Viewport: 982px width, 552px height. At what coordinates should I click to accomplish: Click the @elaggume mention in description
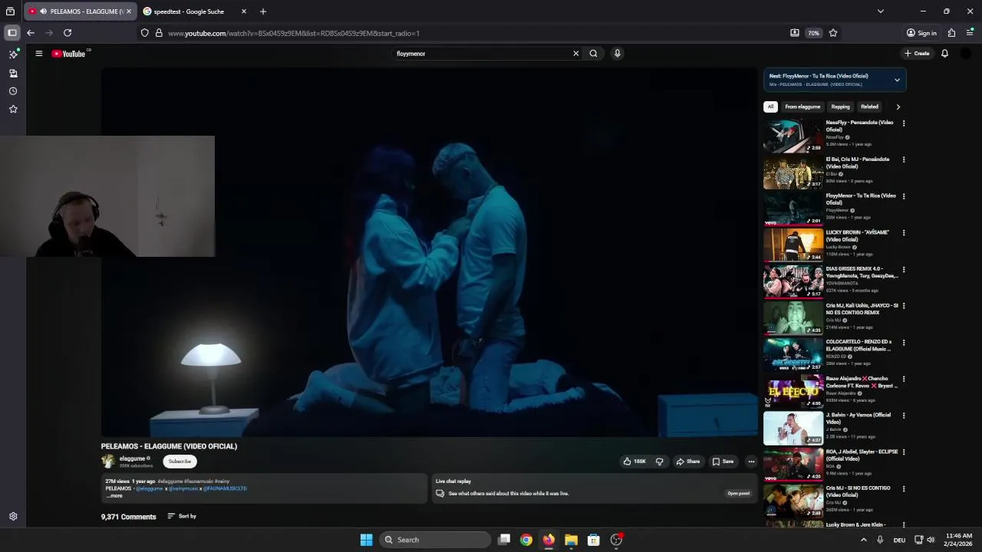150,488
